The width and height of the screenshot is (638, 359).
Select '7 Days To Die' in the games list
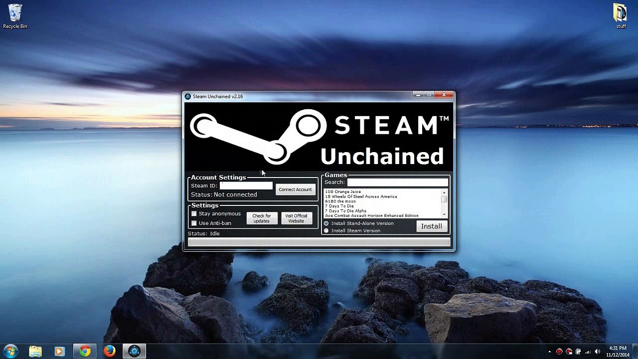pyautogui.click(x=339, y=206)
